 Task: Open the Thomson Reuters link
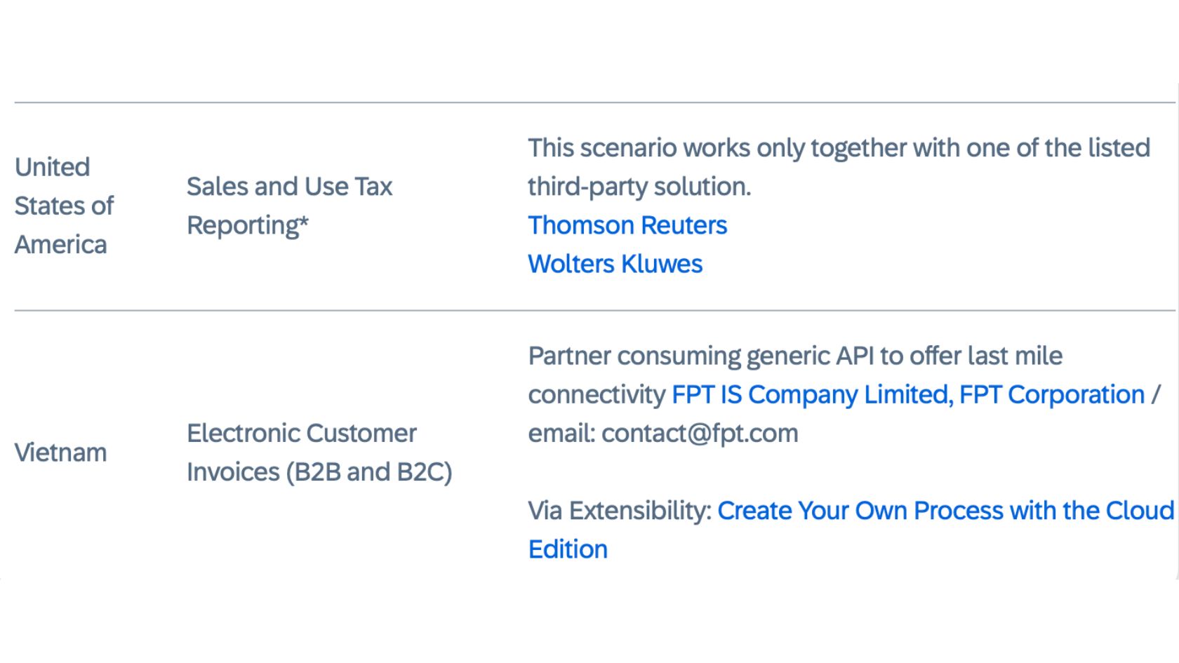tap(627, 225)
